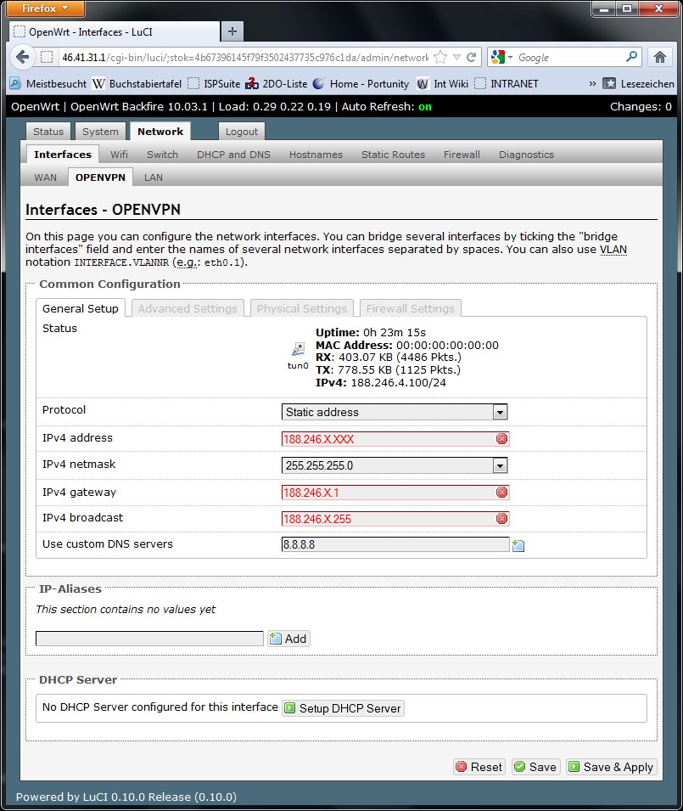
Task: Click the add DNS server icon
Action: (x=518, y=545)
